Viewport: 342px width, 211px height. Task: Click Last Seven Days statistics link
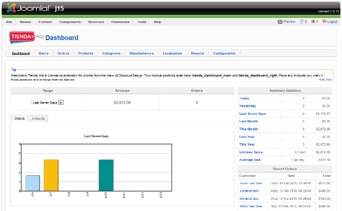click(252, 114)
